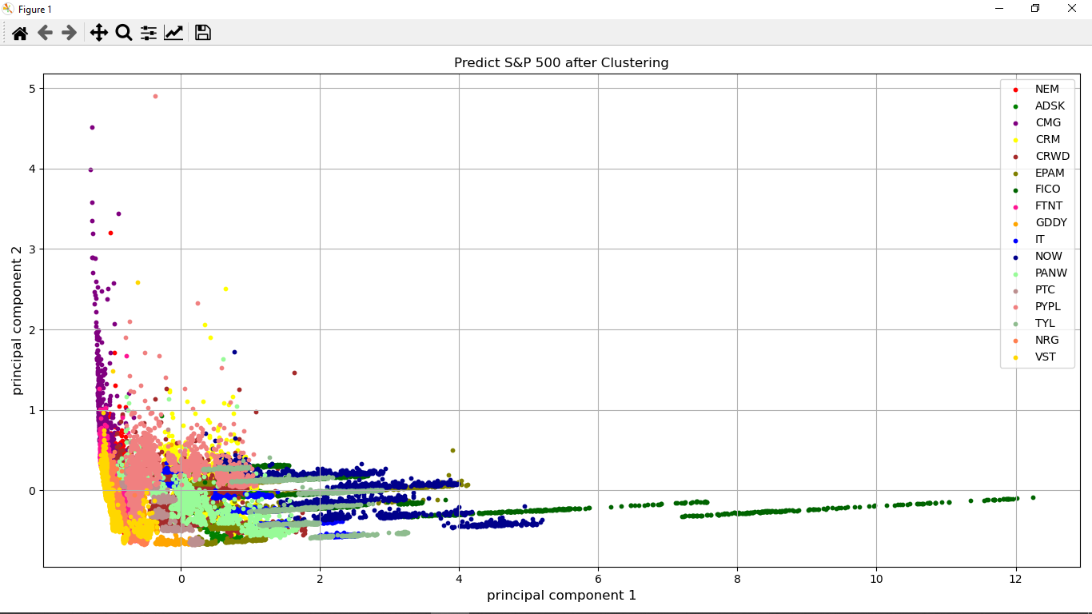Image resolution: width=1092 pixels, height=614 pixels.
Task: Reset the plot with the Home icon
Action: 20,33
